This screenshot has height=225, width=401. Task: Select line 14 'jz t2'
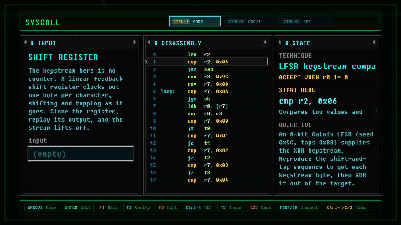pyautogui.click(x=208, y=158)
